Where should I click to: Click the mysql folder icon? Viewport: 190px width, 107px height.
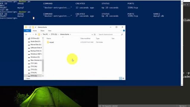pyautogui.click(x=48, y=42)
